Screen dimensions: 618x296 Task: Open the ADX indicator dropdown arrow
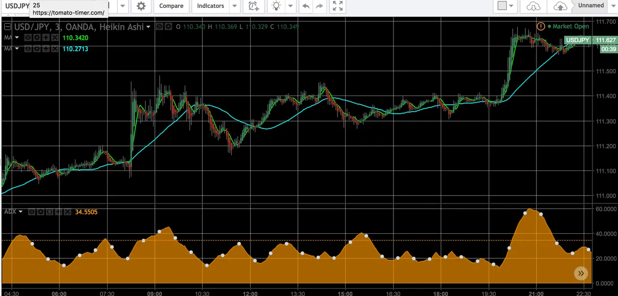point(21,212)
